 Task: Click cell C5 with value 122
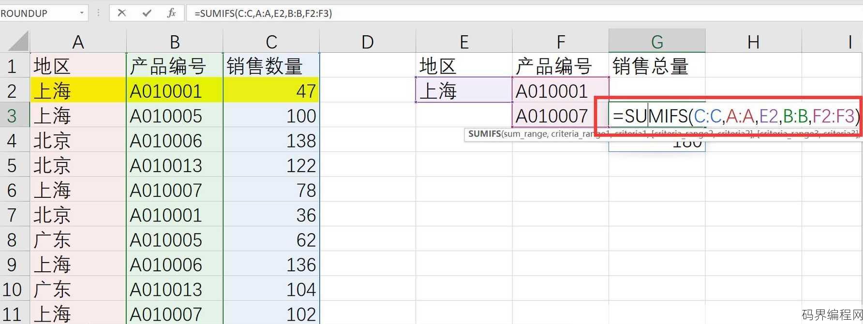click(x=271, y=165)
